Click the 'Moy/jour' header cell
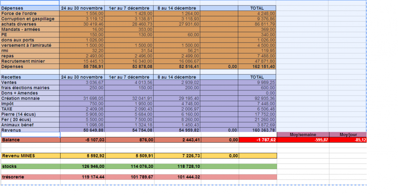 (x=348, y=135)
